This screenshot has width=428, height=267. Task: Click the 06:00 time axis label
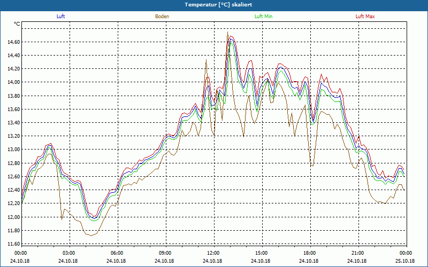tap(117, 253)
